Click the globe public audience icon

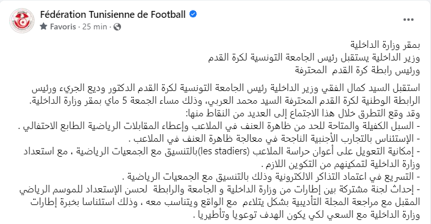[118, 26]
